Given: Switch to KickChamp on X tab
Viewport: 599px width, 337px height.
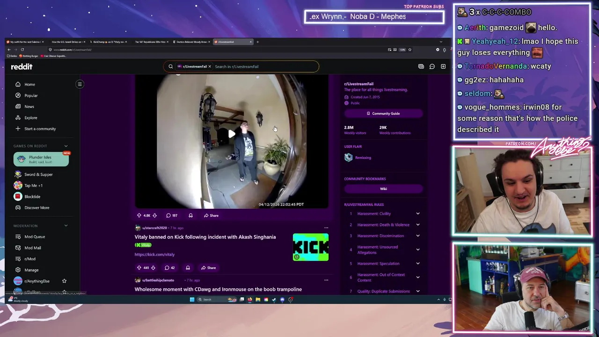Looking at the screenshot, I should pos(109,42).
